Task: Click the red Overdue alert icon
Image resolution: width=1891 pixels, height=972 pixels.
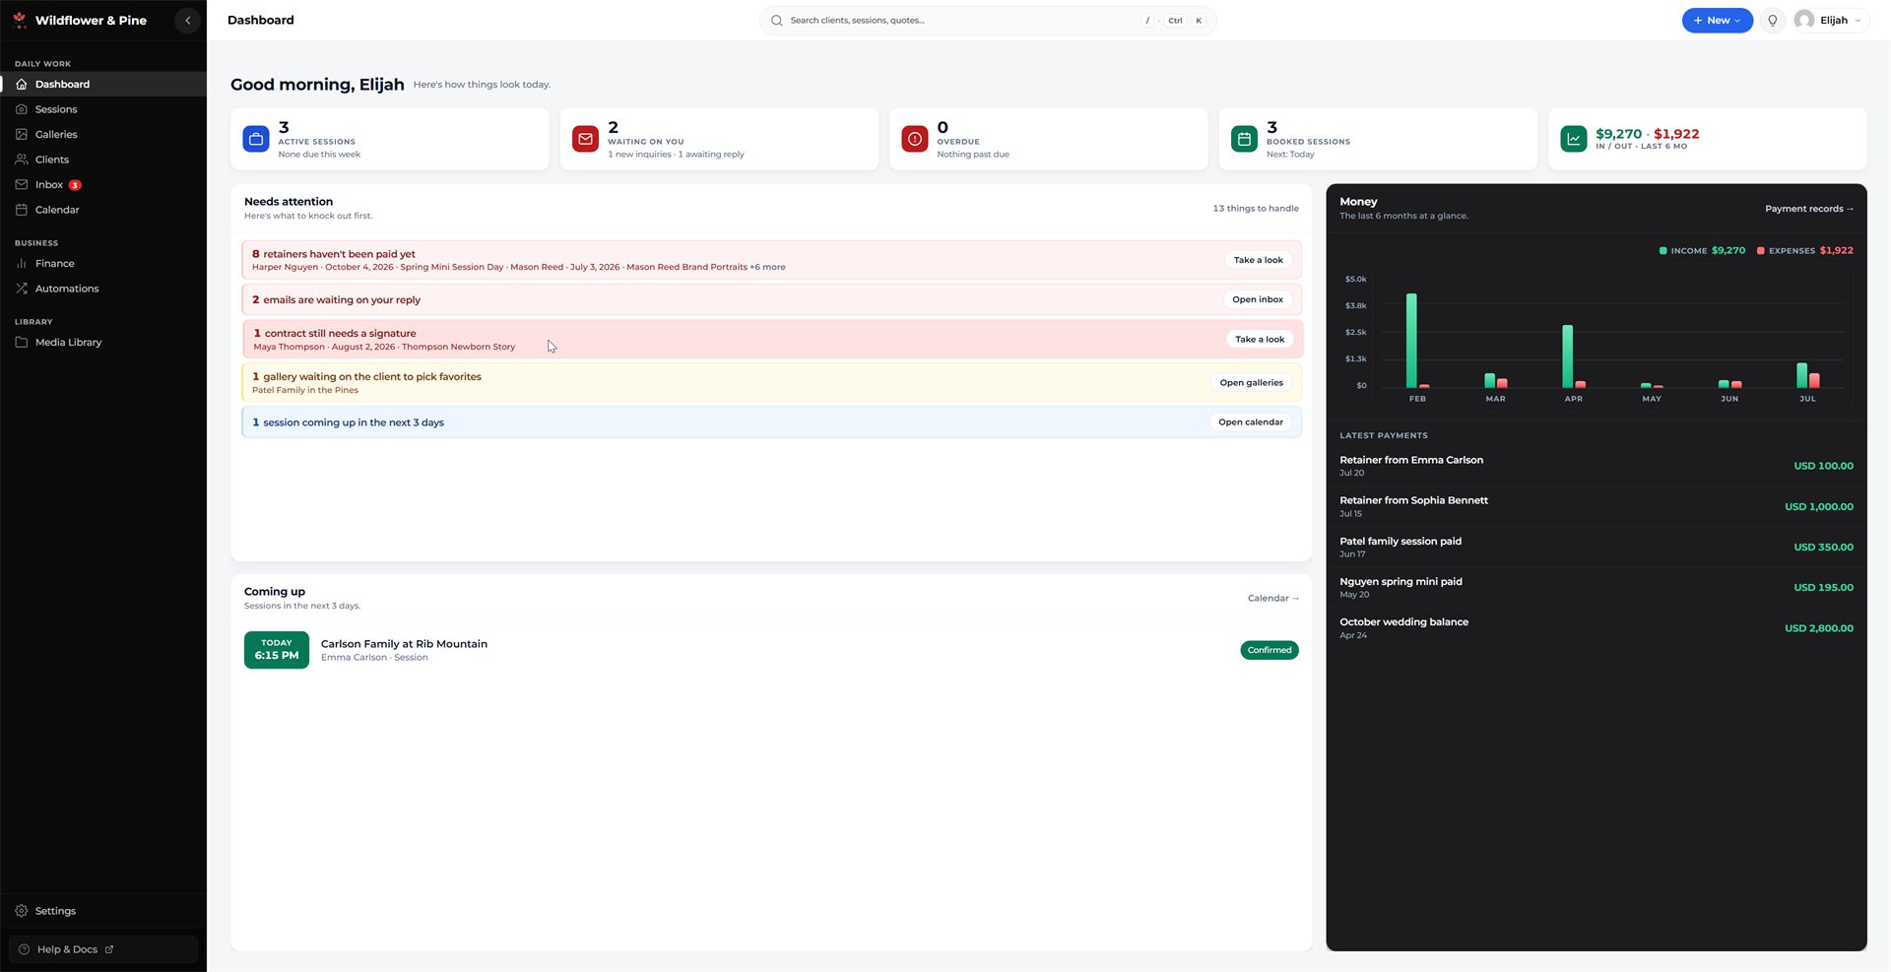Action: 915,139
